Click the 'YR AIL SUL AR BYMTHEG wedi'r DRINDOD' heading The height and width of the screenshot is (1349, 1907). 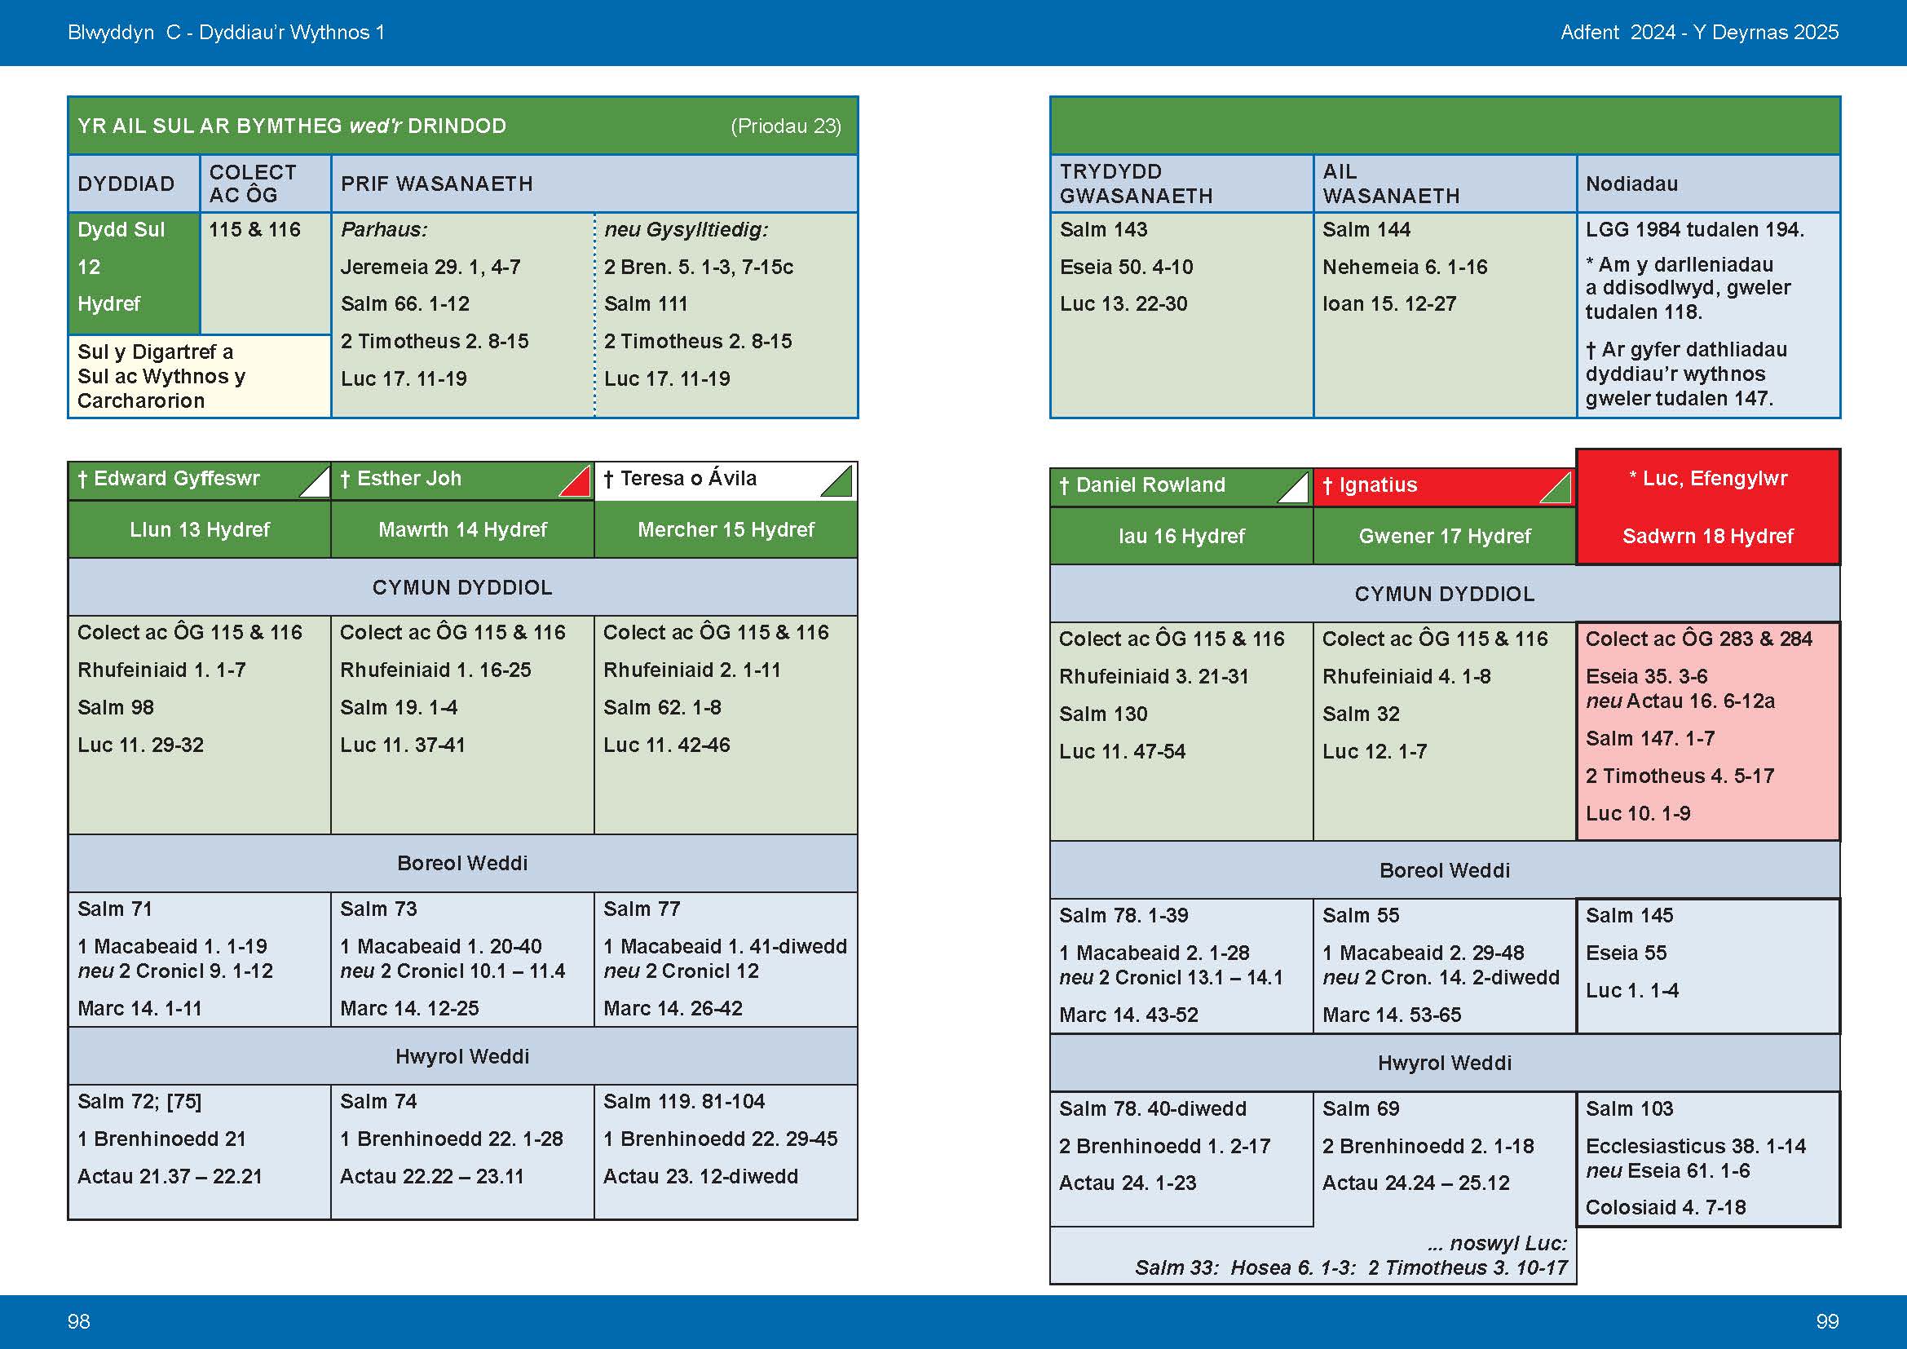click(292, 126)
